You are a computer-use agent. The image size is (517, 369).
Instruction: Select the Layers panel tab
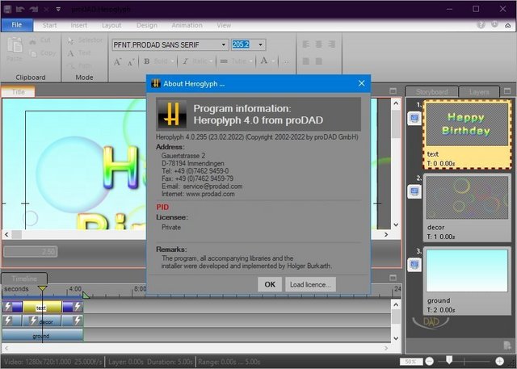(x=479, y=92)
